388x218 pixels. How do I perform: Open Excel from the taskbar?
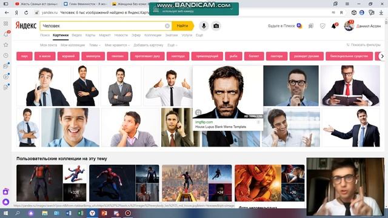81,213
